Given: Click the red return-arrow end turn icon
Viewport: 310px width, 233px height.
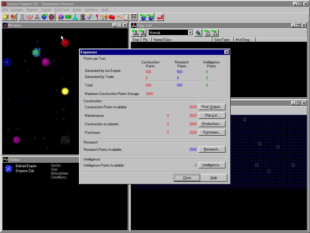Looking at the screenshot, I should click(x=160, y=17).
